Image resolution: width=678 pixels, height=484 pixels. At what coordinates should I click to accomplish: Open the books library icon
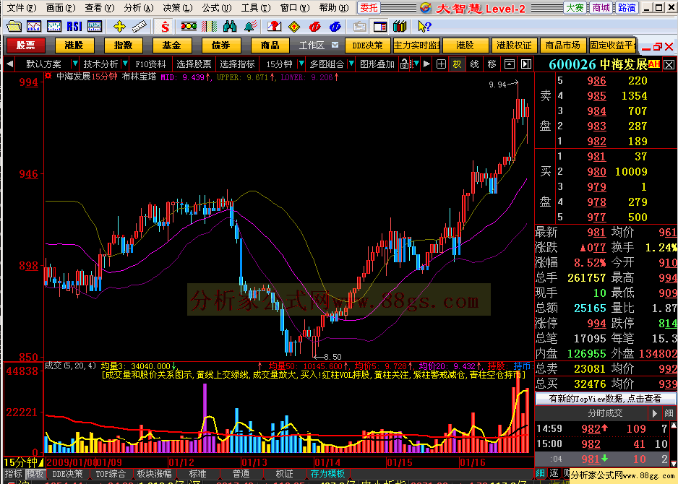click(400, 27)
